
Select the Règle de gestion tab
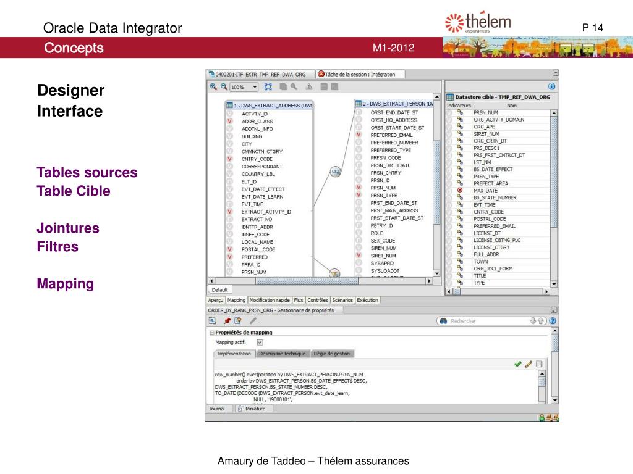332,354
